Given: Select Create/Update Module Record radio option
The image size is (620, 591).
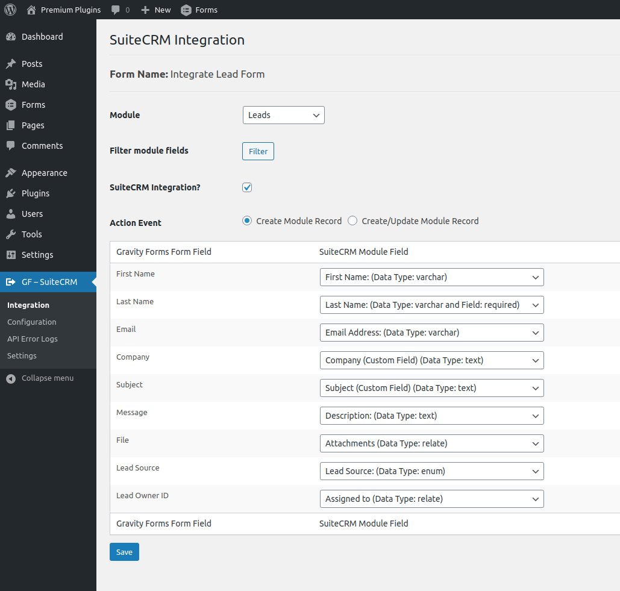Looking at the screenshot, I should [x=352, y=221].
